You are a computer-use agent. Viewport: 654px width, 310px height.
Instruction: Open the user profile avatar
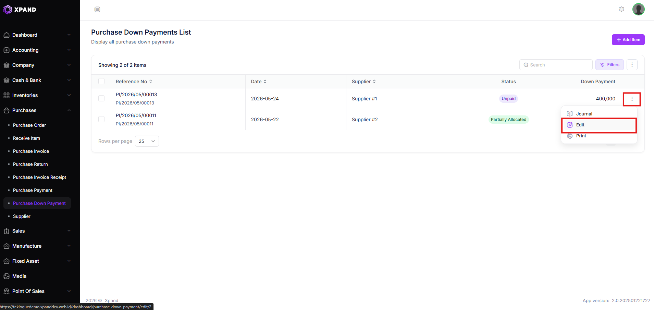(639, 9)
